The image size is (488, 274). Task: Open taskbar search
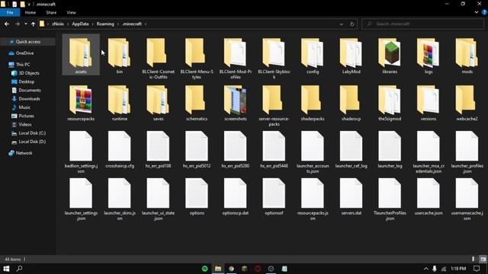(x=19, y=269)
